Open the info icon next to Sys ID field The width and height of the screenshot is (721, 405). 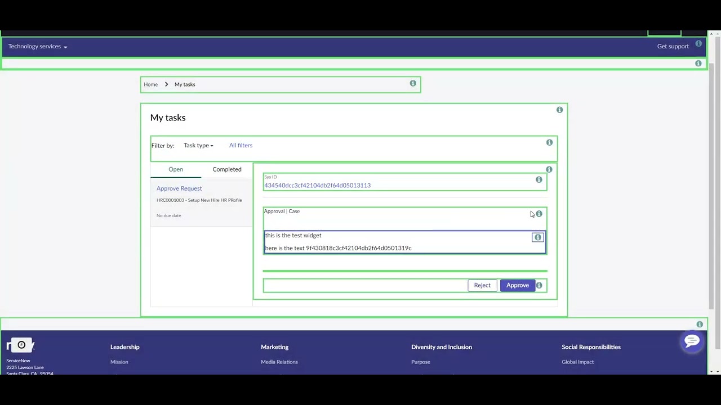click(538, 179)
